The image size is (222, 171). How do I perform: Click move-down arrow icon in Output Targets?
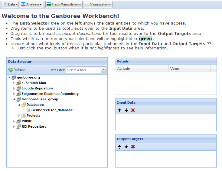pyautogui.click(x=126, y=146)
